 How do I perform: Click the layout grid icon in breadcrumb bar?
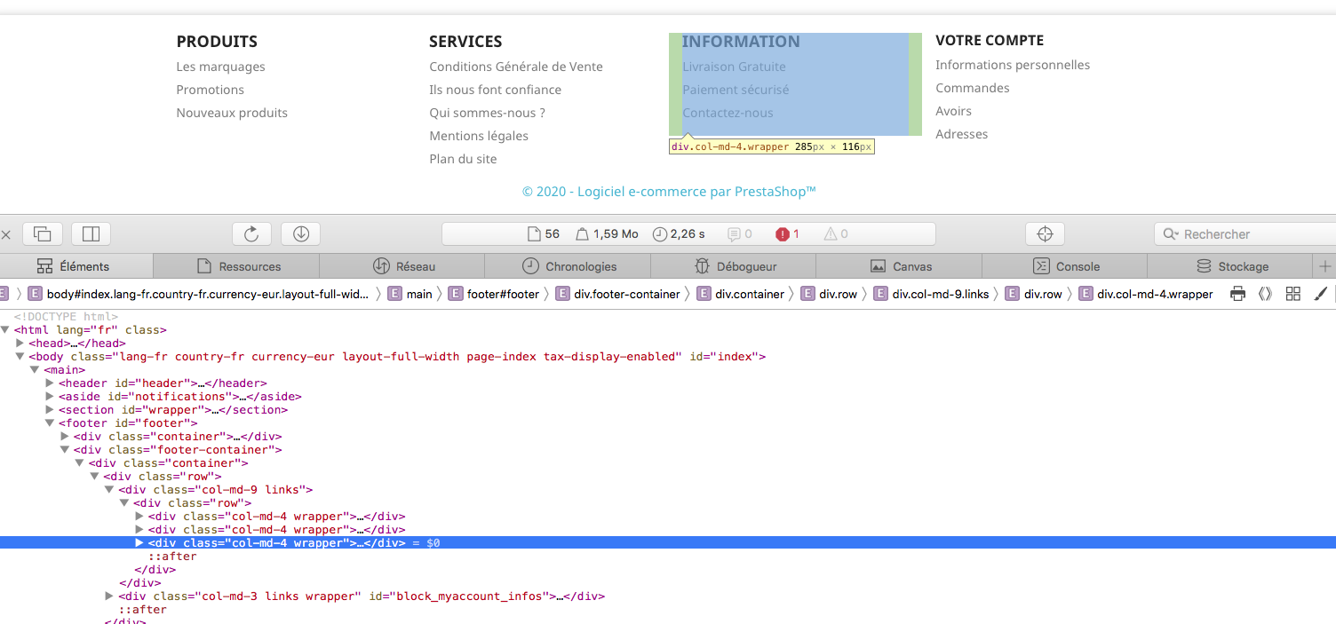1293,294
